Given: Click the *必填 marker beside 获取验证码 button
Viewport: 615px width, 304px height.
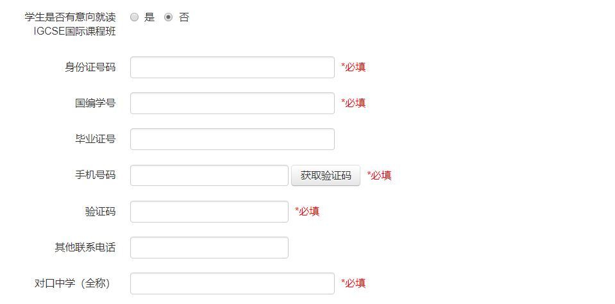Looking at the screenshot, I should tap(379, 176).
